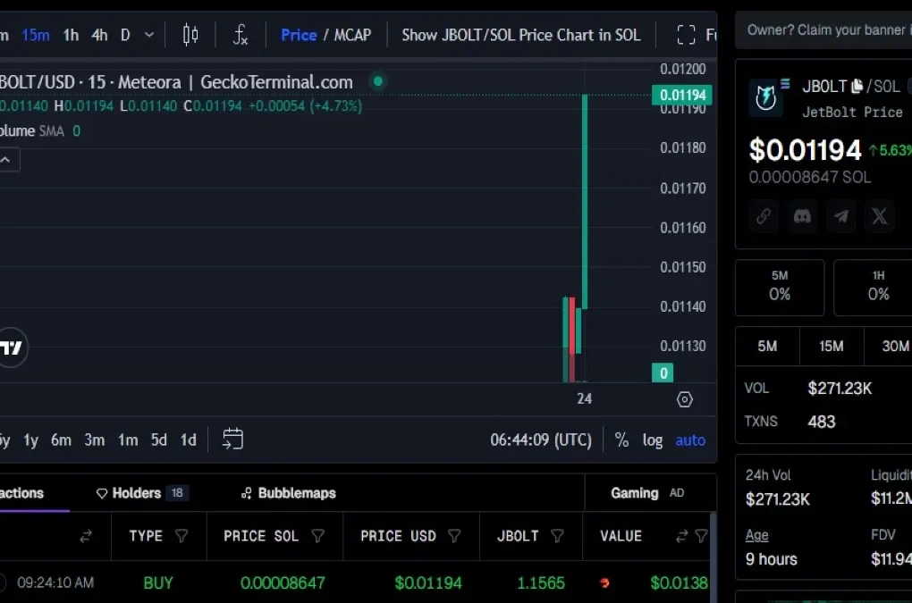Toggle auto scale on chart
The width and height of the screenshot is (912, 603).
tap(690, 440)
